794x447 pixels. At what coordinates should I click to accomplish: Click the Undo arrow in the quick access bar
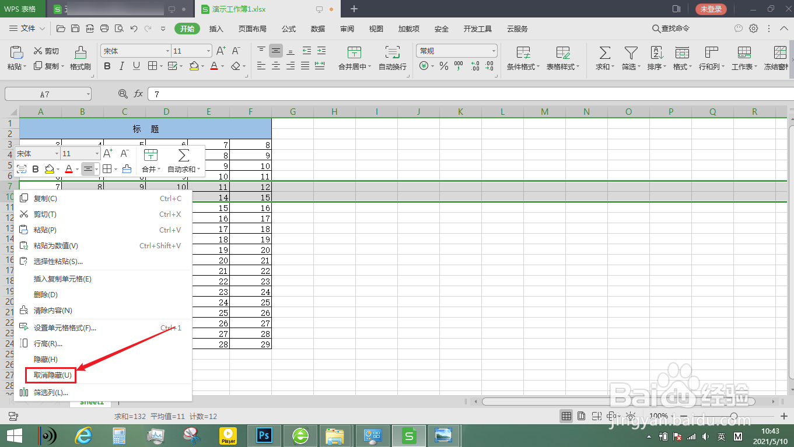134,28
